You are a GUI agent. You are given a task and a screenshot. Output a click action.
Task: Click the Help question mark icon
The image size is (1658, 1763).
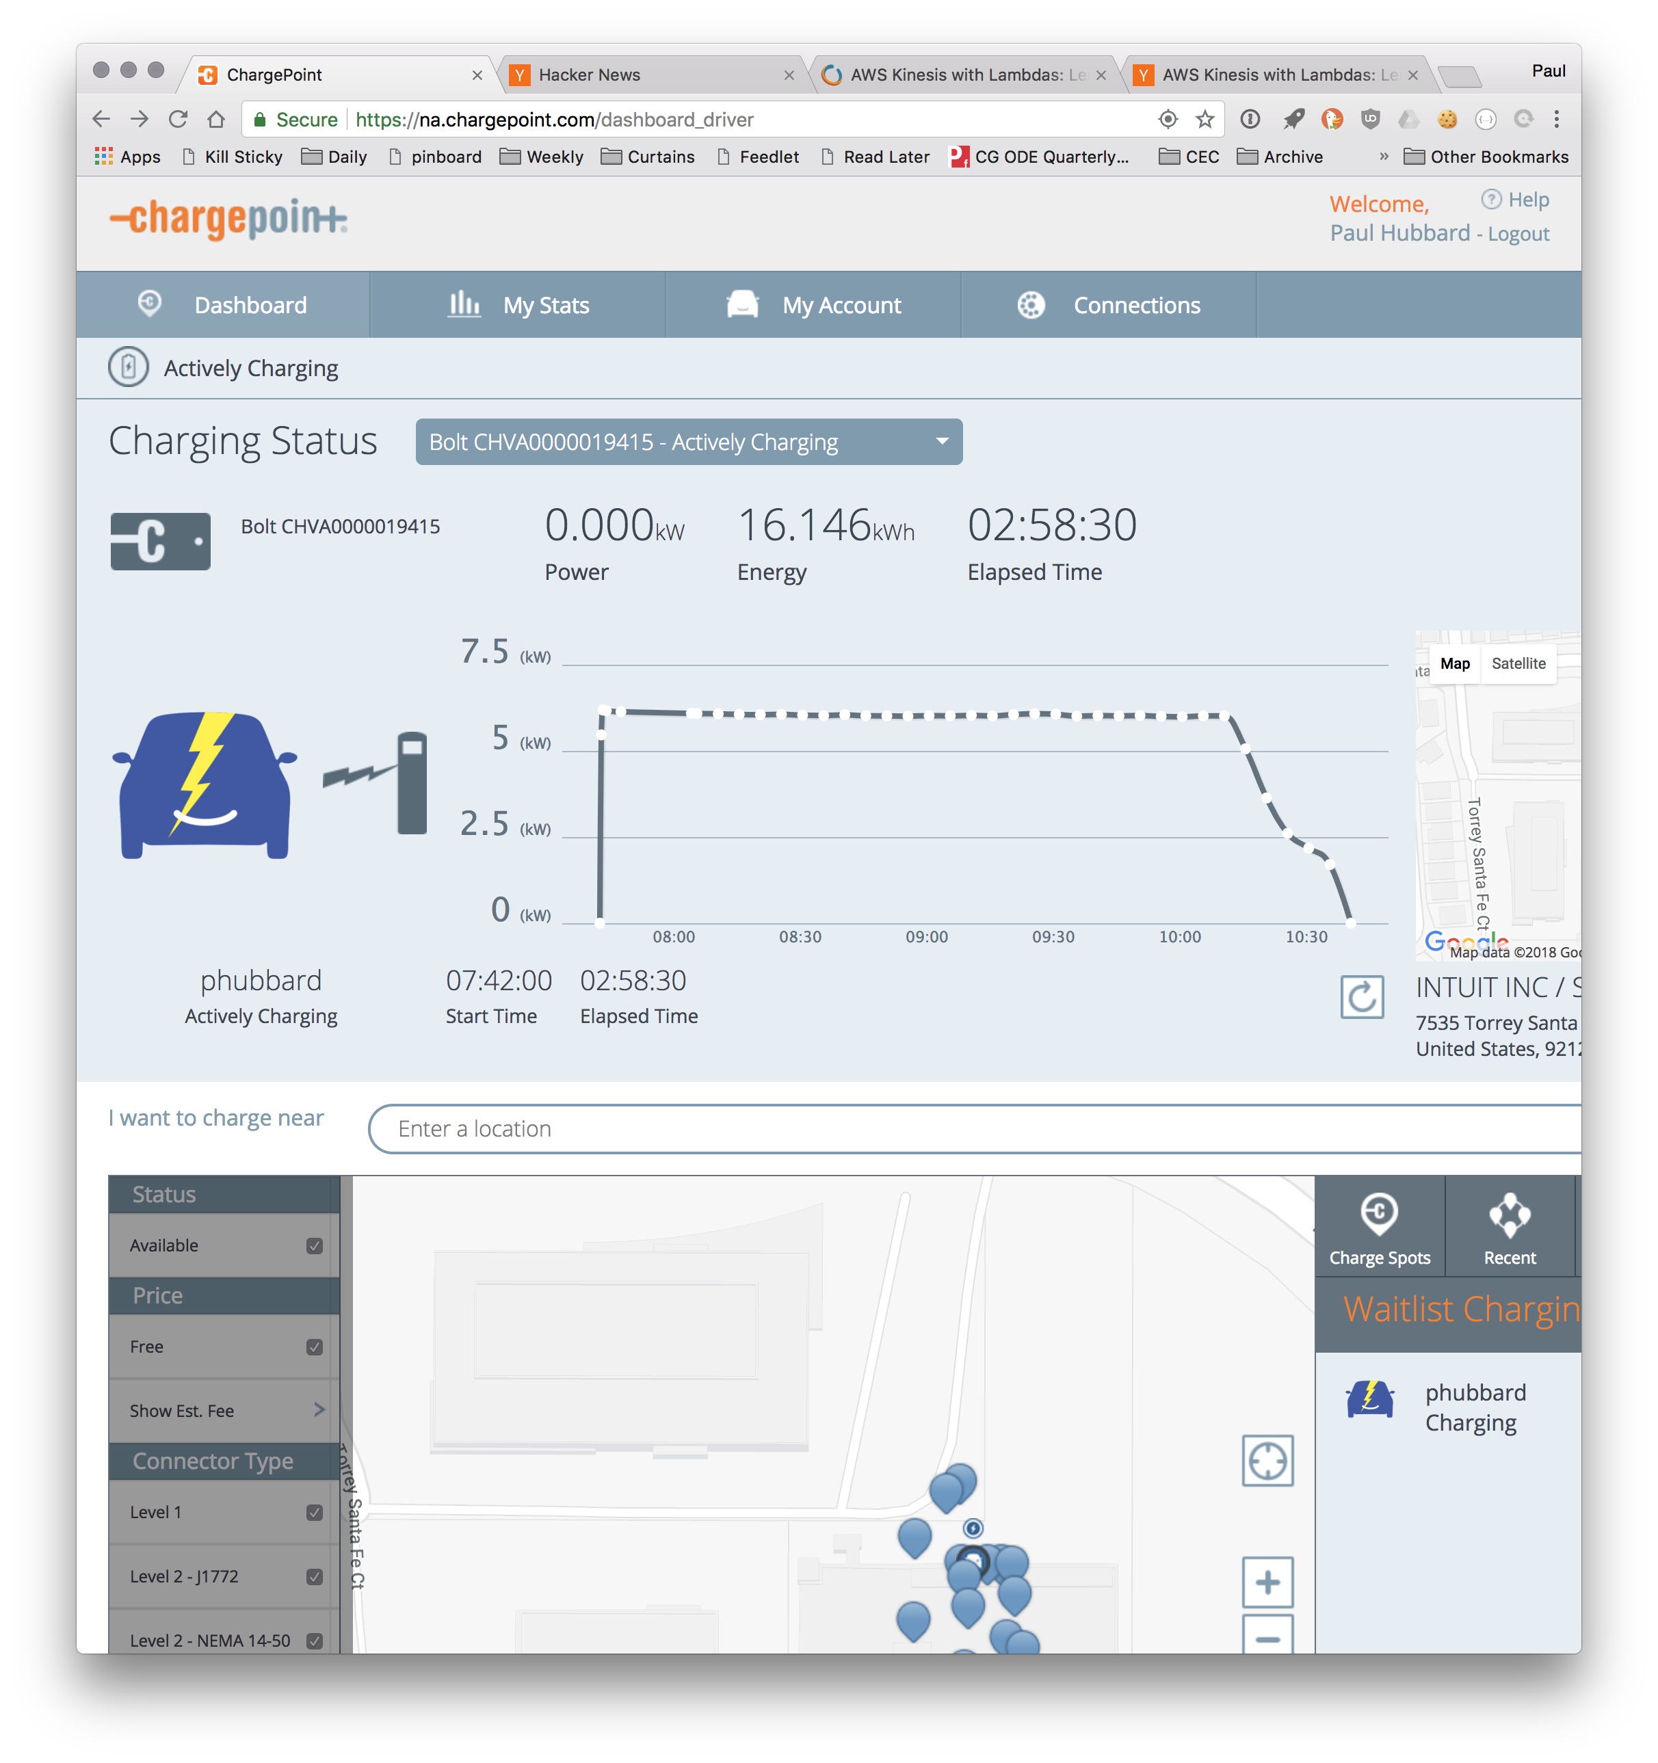pyautogui.click(x=1490, y=200)
